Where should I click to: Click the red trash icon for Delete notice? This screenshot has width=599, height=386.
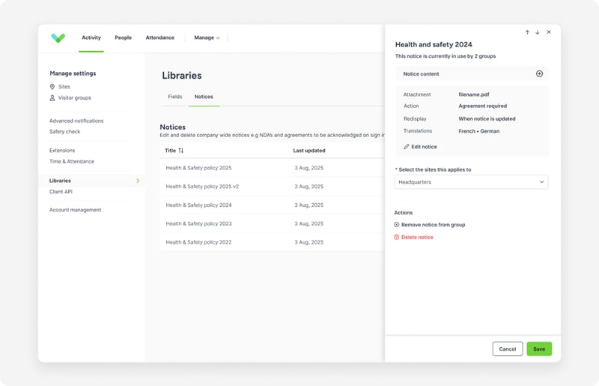click(397, 237)
